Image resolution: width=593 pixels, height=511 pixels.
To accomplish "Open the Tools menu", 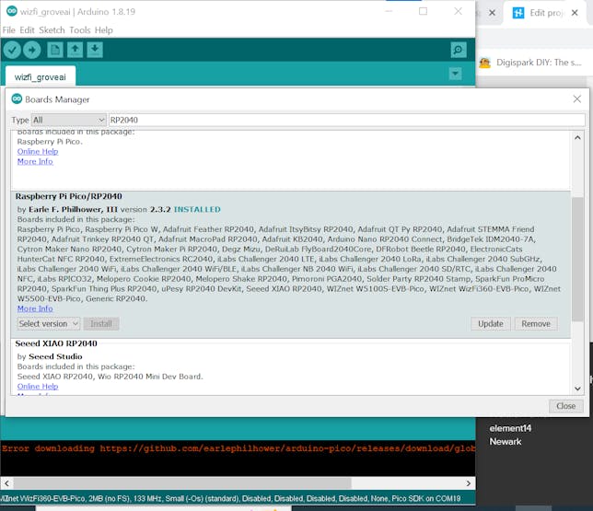I will (80, 30).
